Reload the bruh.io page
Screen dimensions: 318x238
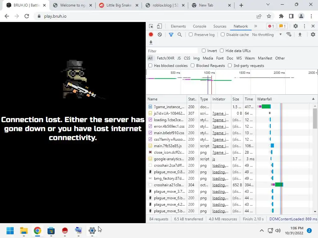tap(27, 16)
